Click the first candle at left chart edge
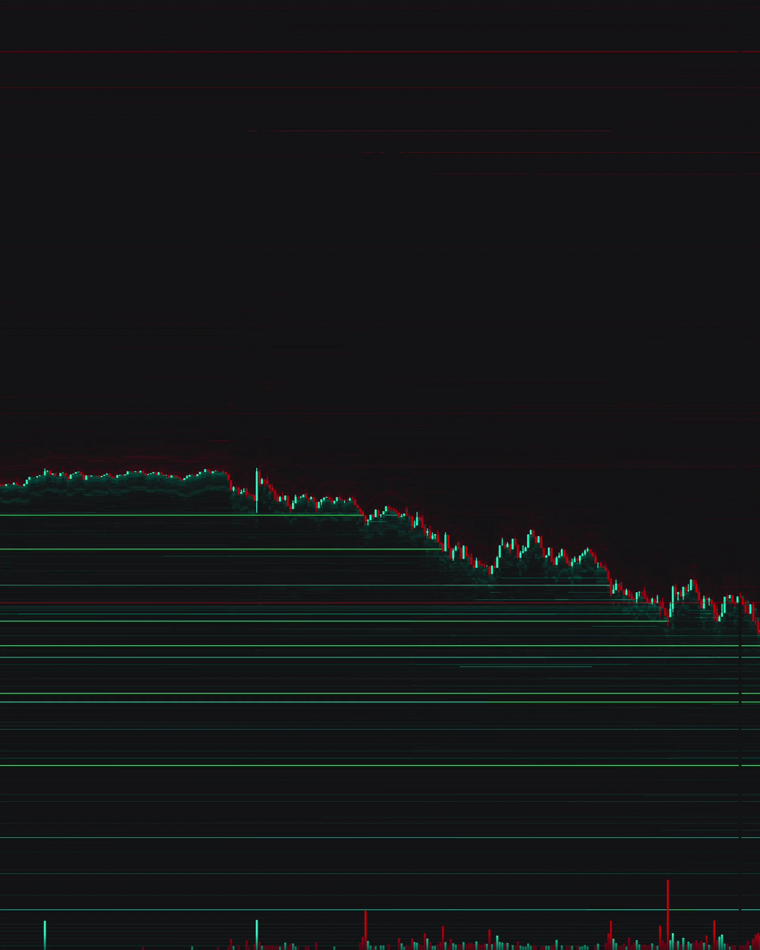This screenshot has width=760, height=950. (2, 485)
